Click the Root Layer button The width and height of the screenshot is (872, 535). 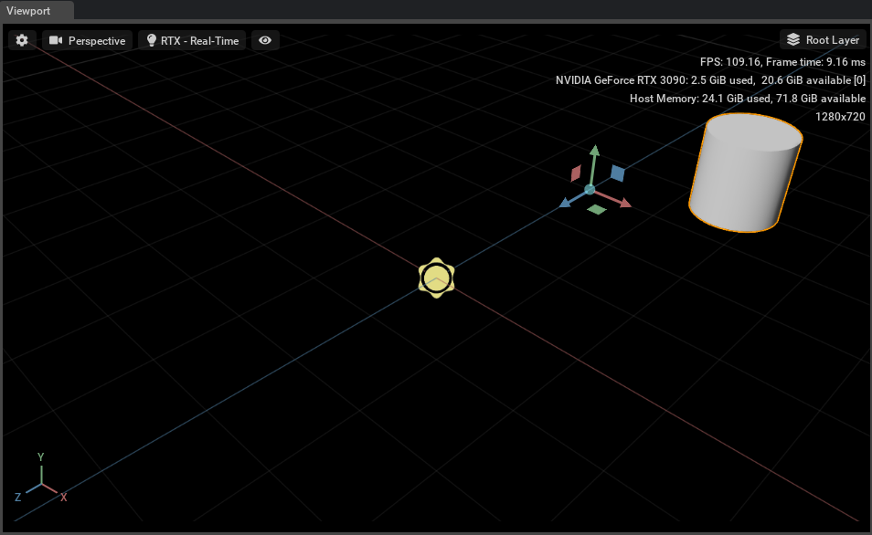coord(823,40)
